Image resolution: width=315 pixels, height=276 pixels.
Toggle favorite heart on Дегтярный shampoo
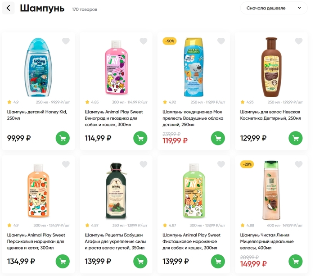click(299, 41)
